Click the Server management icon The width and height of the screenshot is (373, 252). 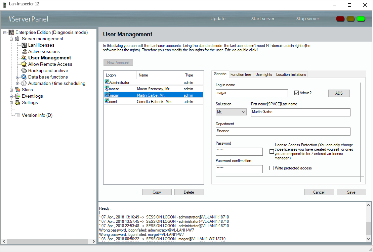[x=17, y=39]
